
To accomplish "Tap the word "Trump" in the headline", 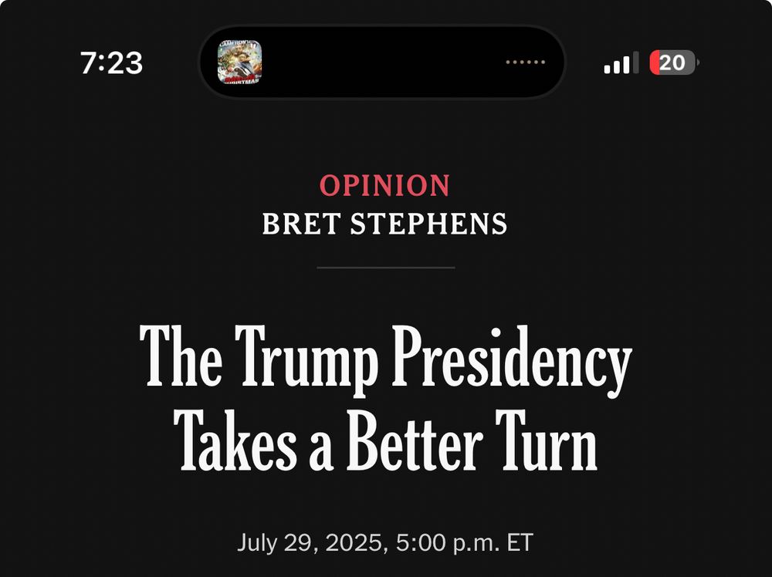I will pyautogui.click(x=306, y=361).
